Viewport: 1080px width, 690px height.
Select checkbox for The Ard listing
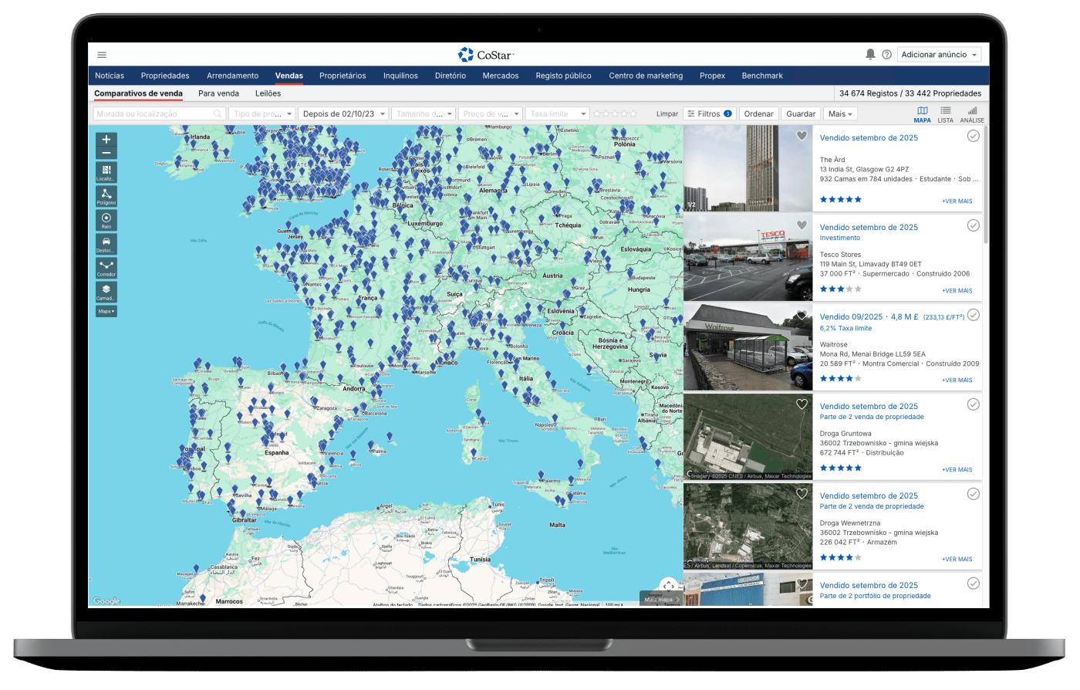coord(973,136)
